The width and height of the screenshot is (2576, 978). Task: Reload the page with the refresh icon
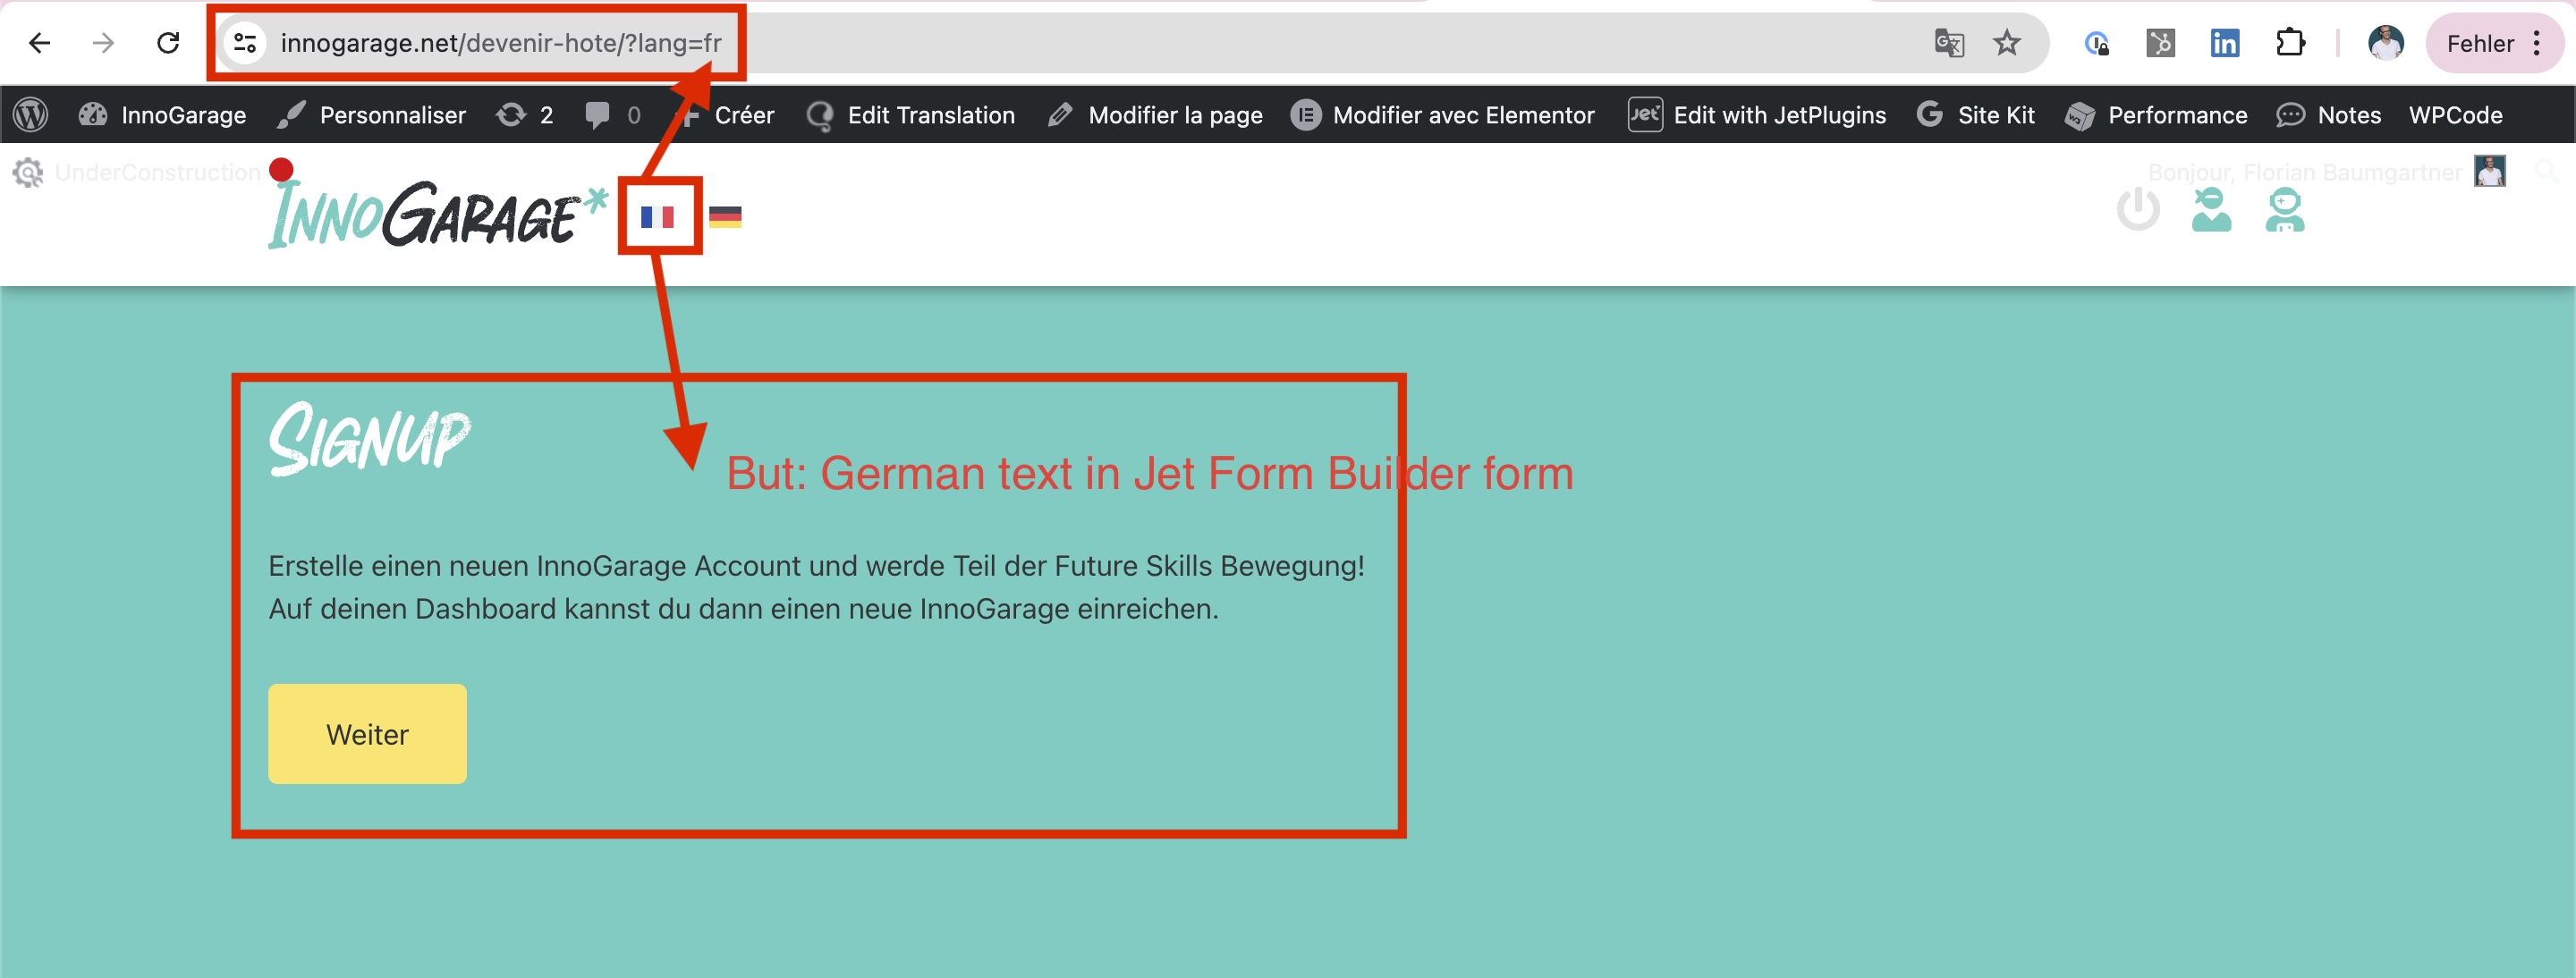tap(168, 43)
